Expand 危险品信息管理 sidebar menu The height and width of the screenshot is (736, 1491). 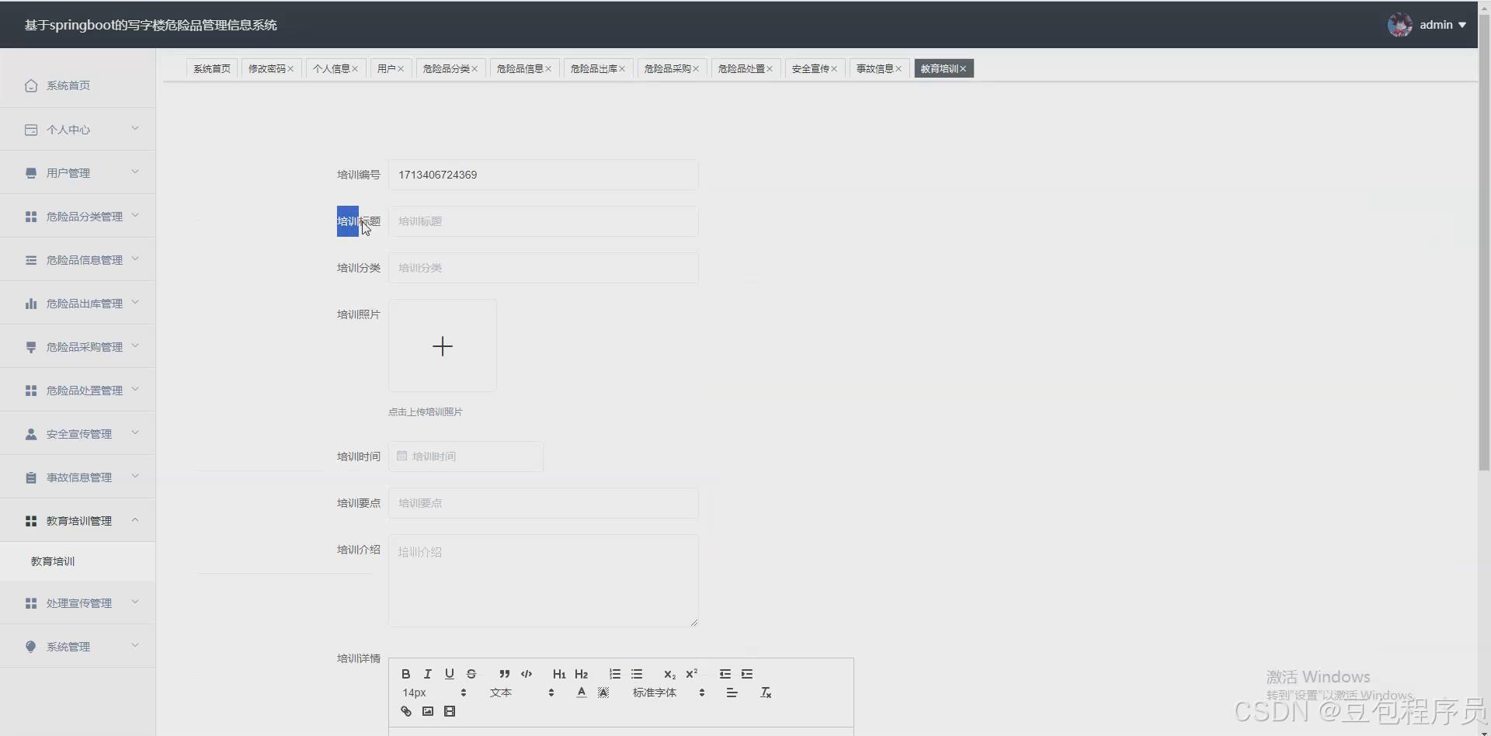click(x=78, y=259)
